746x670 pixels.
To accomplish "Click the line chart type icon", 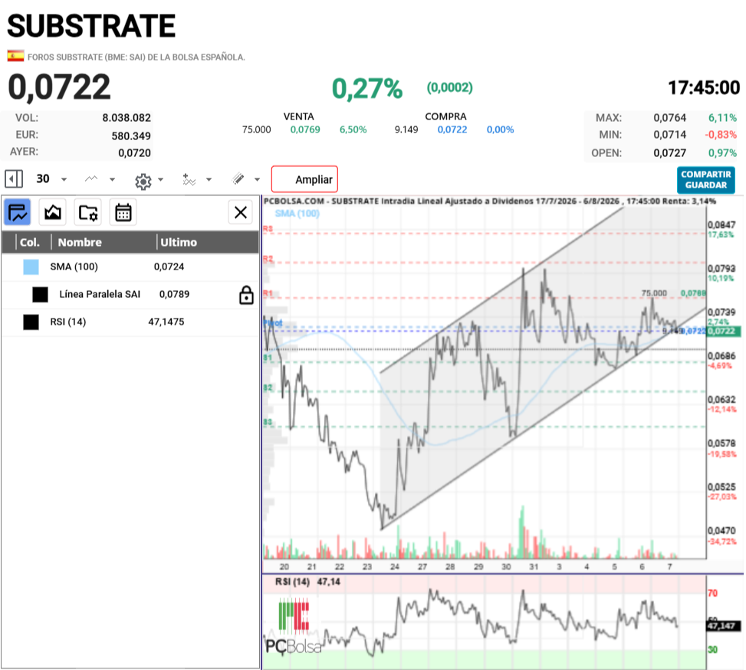I will pos(91,179).
